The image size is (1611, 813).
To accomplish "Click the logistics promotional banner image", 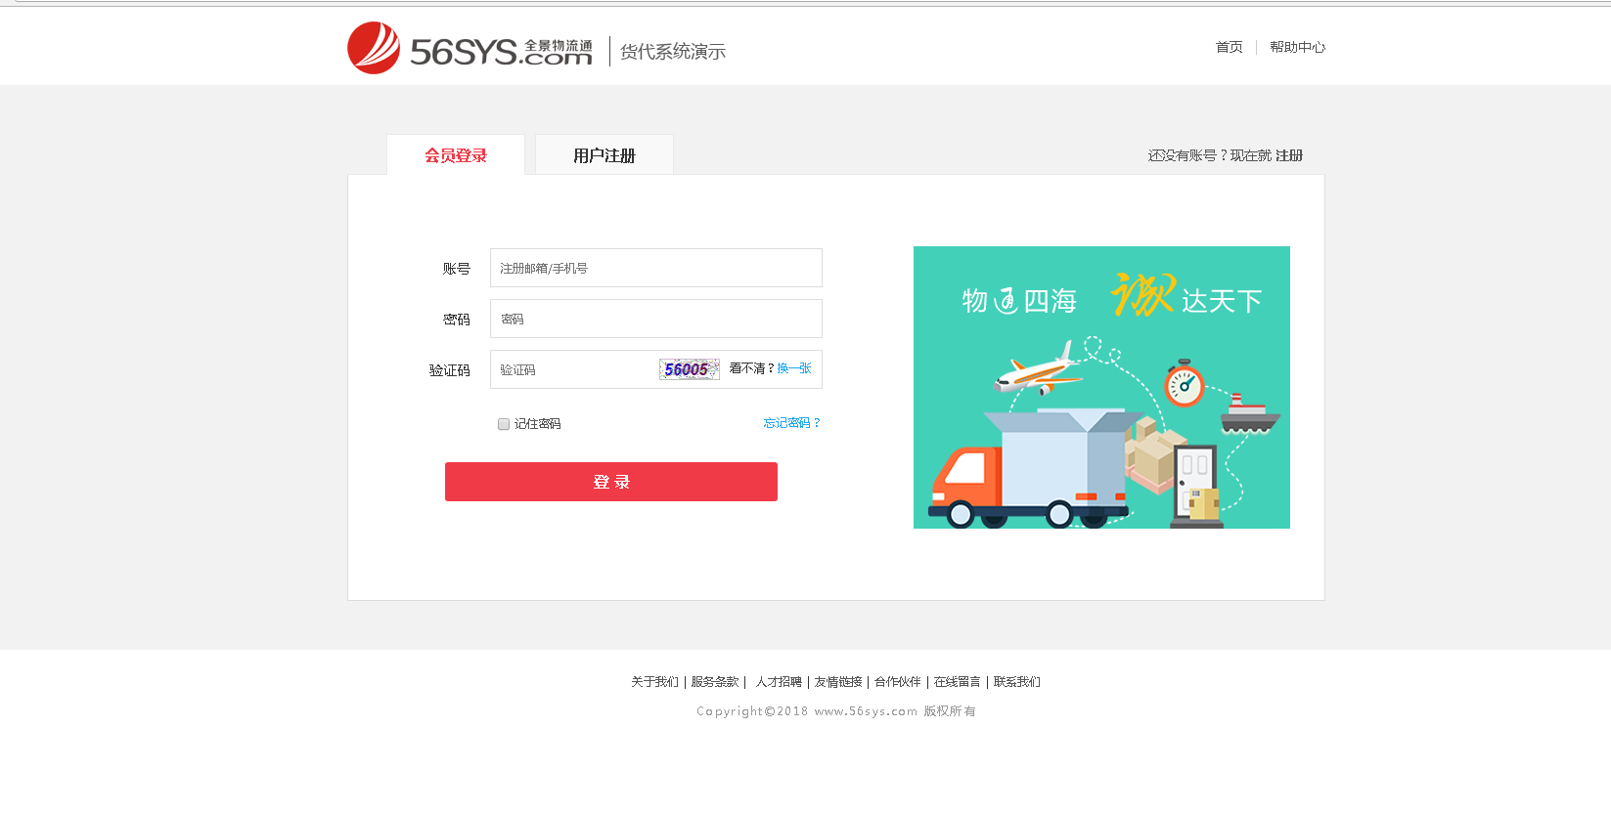I will pos(1100,387).
